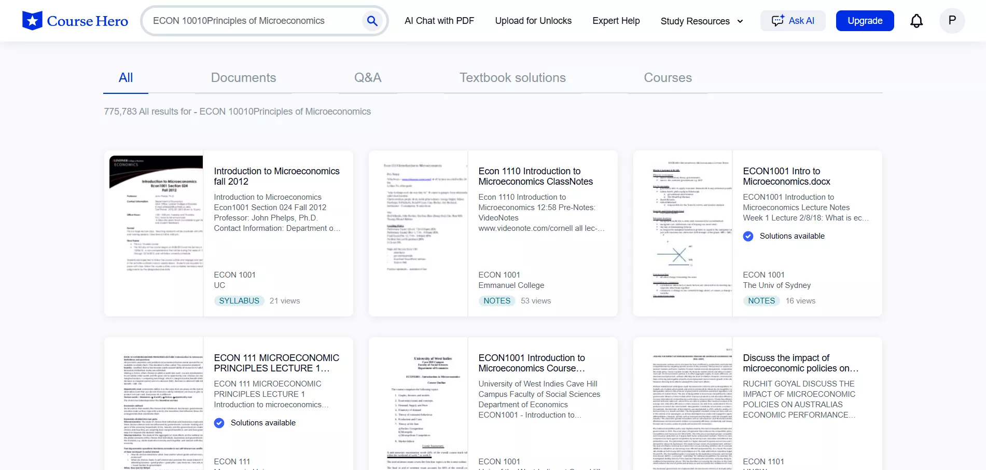The height and width of the screenshot is (470, 986).
Task: Click '21 views' on the syllabus card
Action: click(x=285, y=301)
